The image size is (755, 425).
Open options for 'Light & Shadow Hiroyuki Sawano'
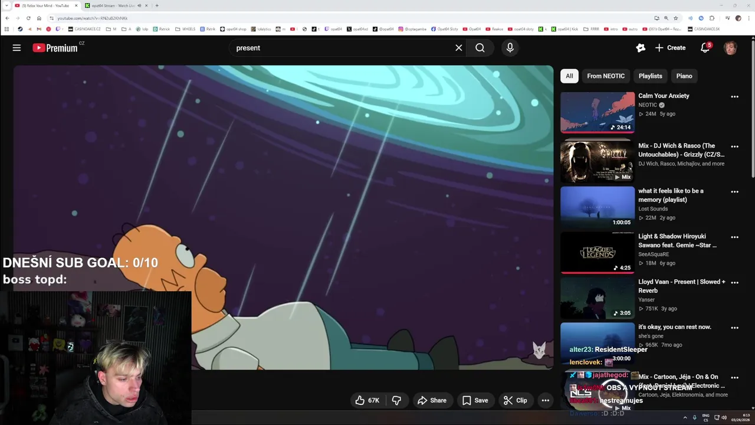point(734,237)
